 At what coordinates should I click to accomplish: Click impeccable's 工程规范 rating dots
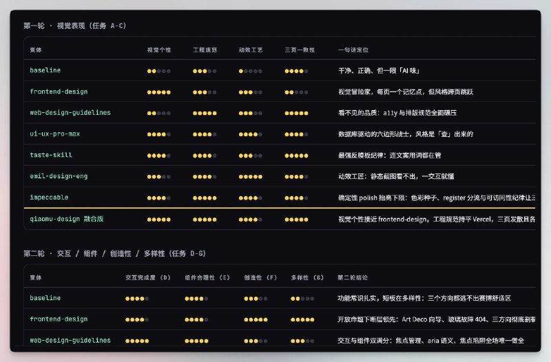click(205, 198)
